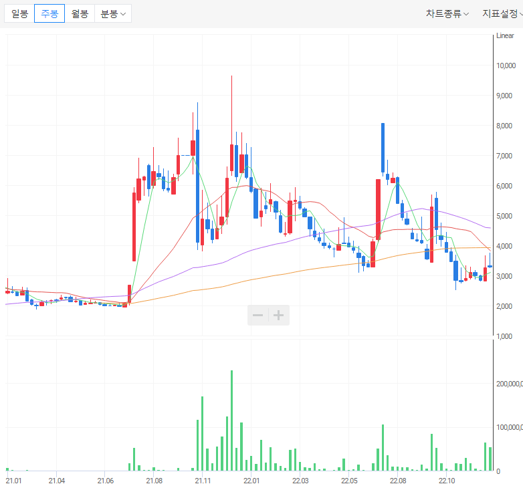Click the 22.08 date axis label

click(x=398, y=481)
